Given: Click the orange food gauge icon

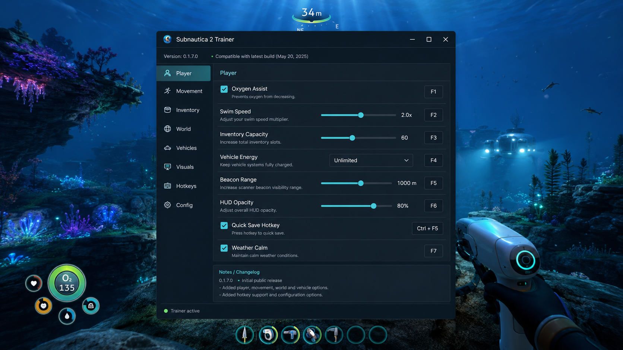Looking at the screenshot, I should click(x=43, y=306).
